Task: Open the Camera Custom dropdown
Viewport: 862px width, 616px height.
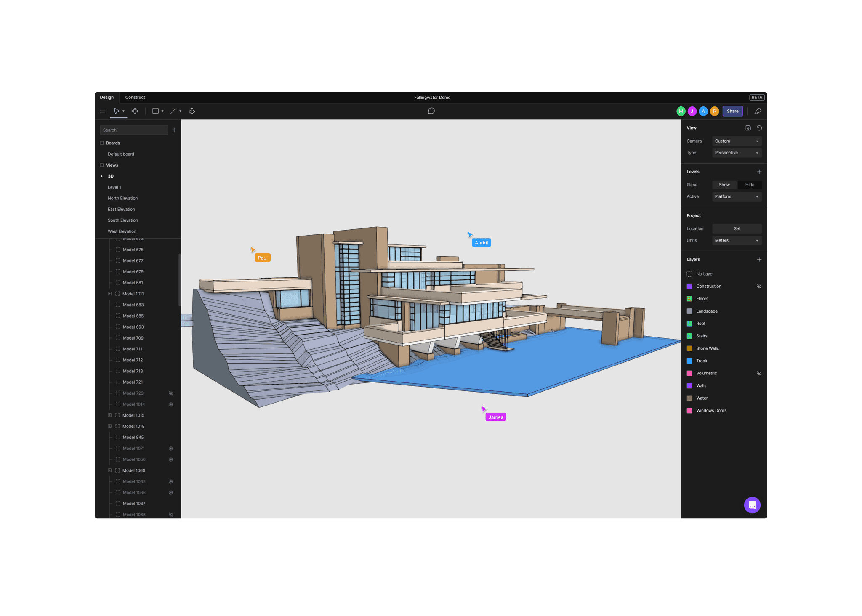Action: pyautogui.click(x=737, y=141)
